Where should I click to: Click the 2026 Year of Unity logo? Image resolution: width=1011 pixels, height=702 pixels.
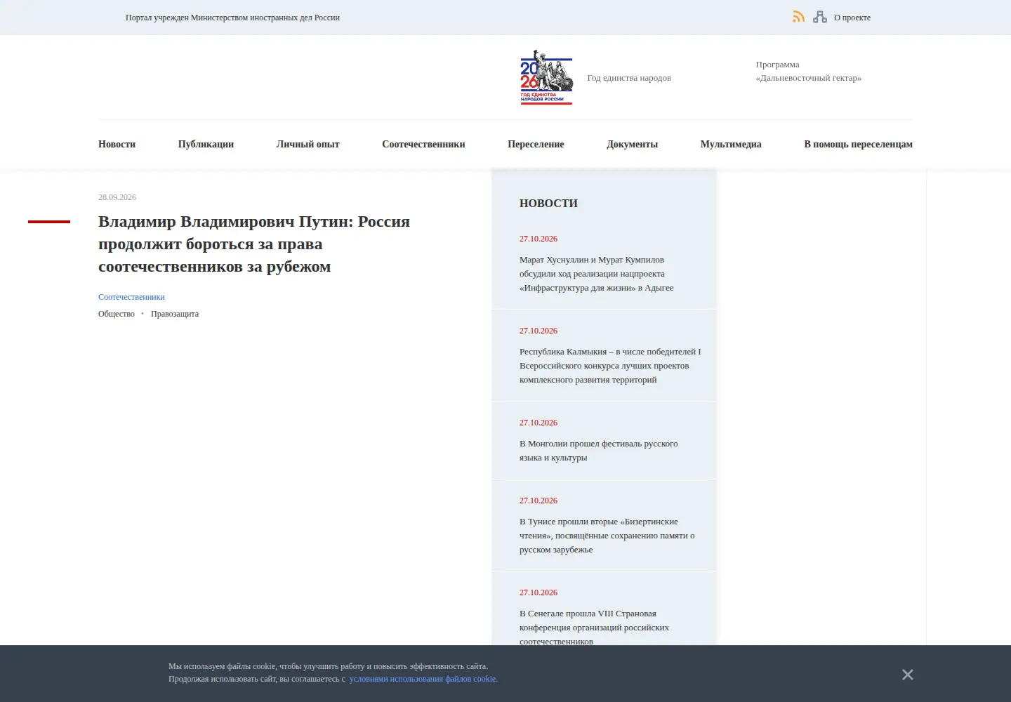pos(546,77)
